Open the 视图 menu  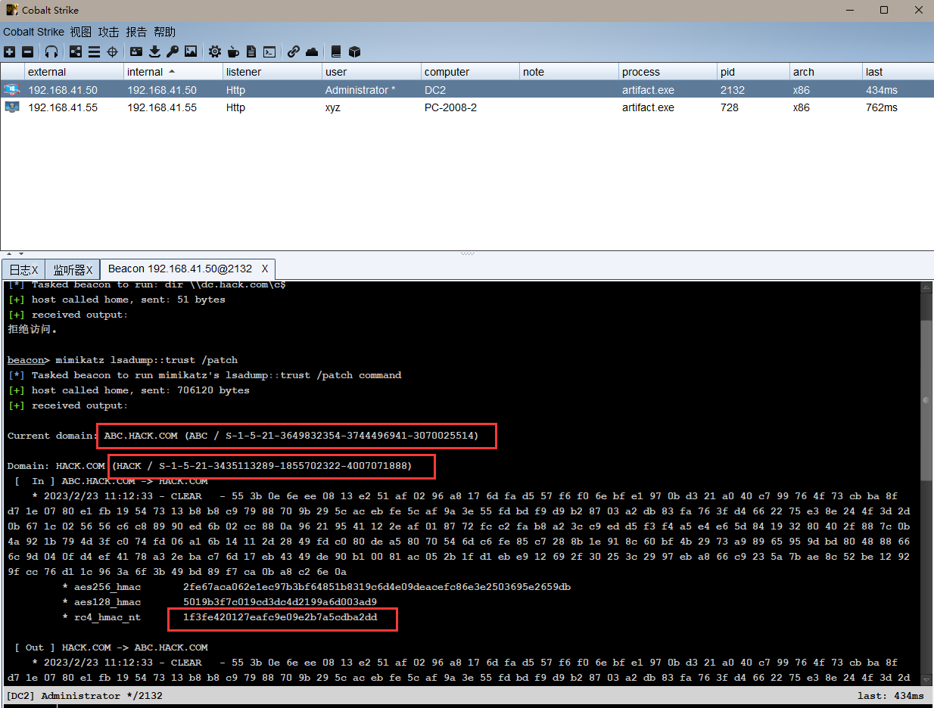point(80,32)
